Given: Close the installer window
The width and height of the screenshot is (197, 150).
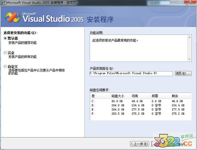Looking at the screenshot, I should 191,2.
